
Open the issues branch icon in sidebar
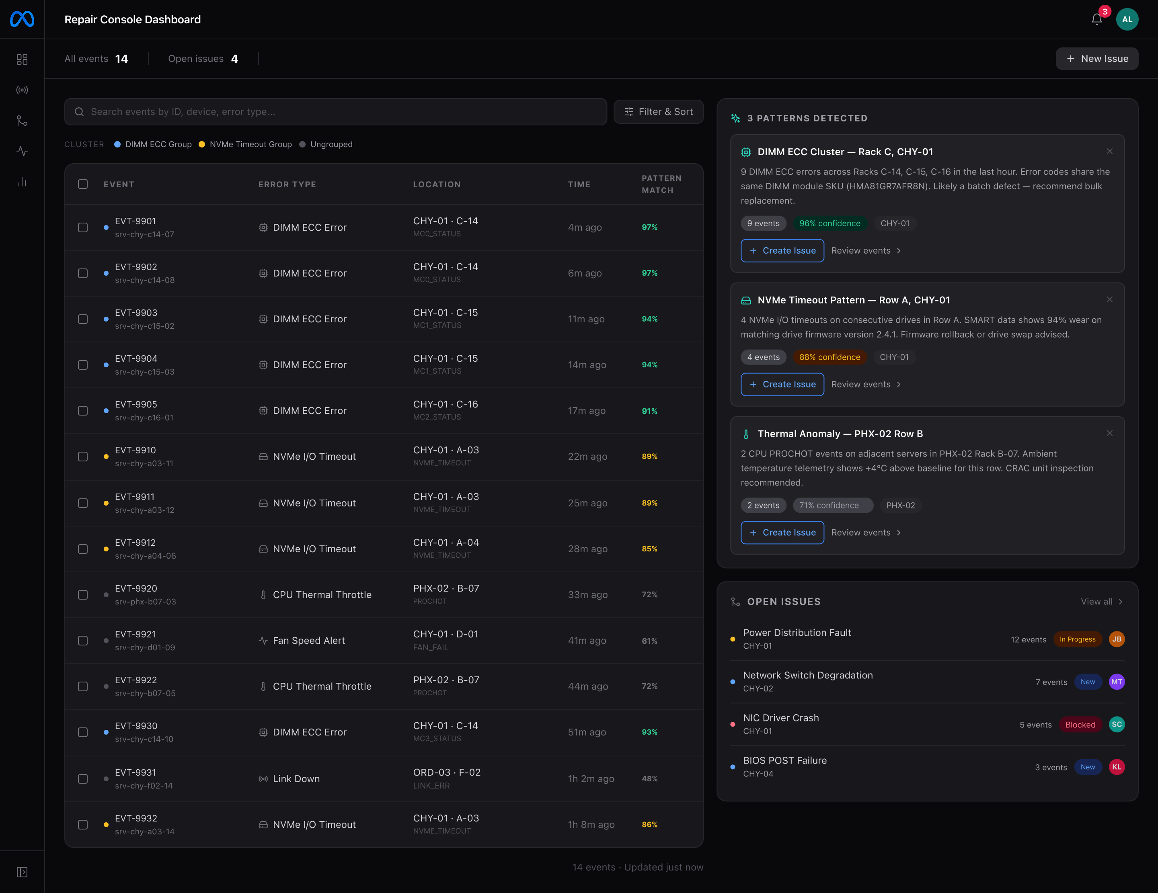point(22,121)
